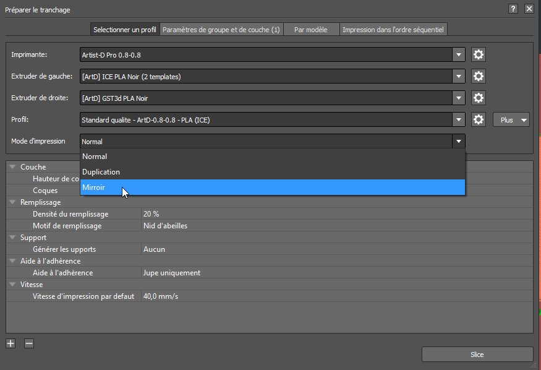Open settings gear for Extruder de droite
Image resolution: width=541 pixels, height=370 pixels.
478,98
